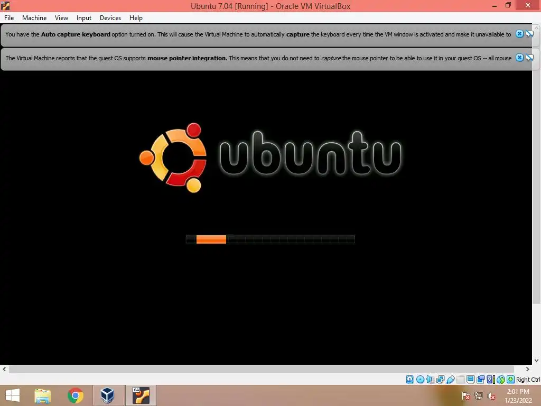Switch to VirtualBox Manager in taskbar

(x=108, y=395)
